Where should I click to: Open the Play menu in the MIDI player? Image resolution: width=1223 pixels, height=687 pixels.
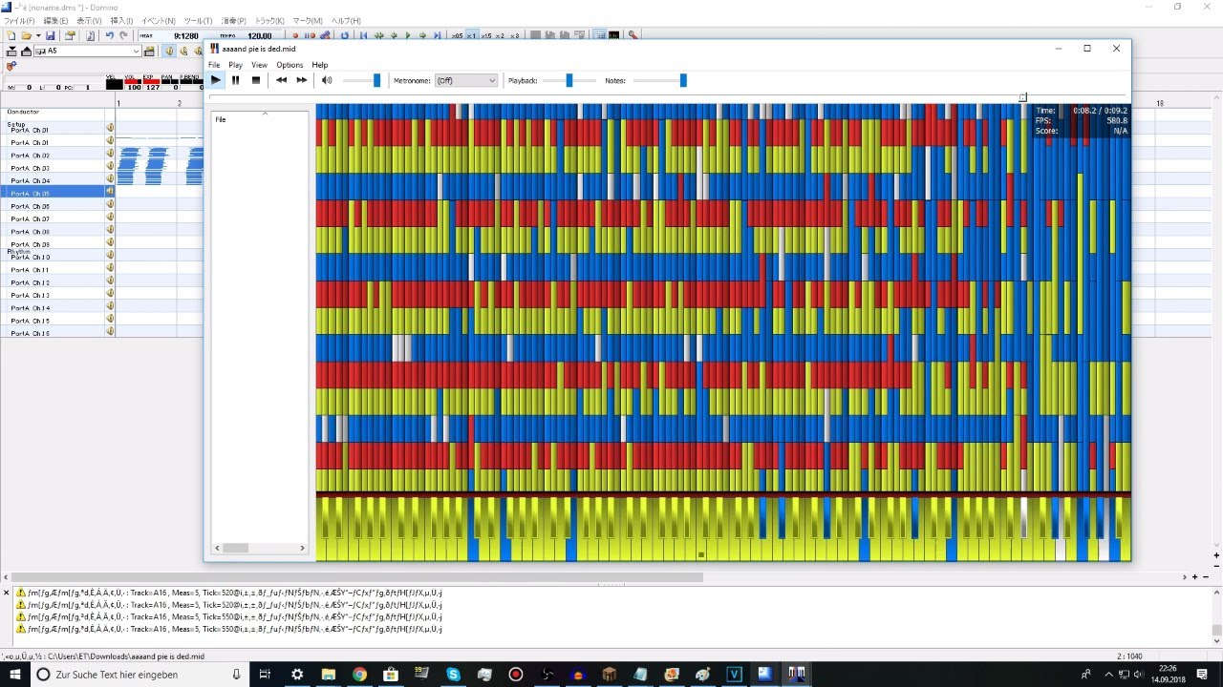(x=235, y=65)
